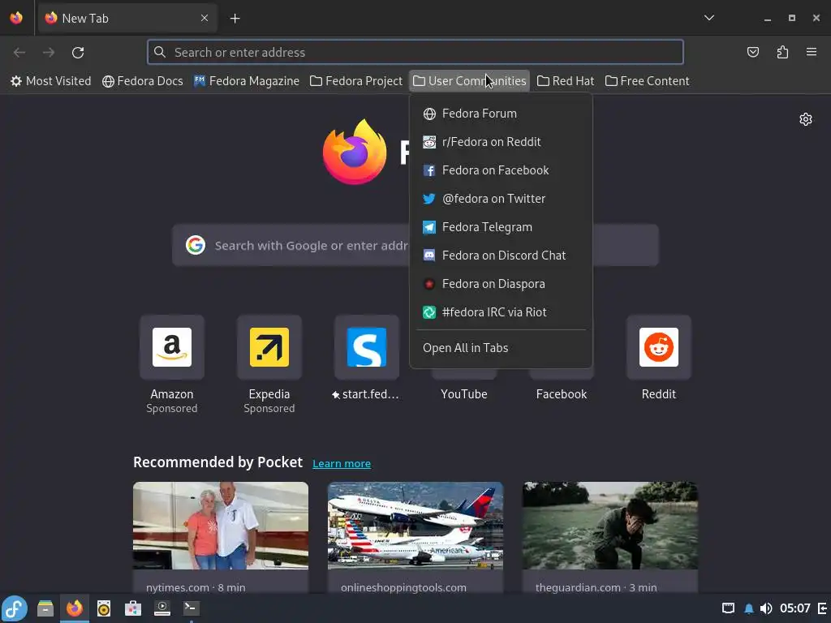Open the Fedora Docs bookmark
The width and height of the screenshot is (831, 623).
(143, 81)
